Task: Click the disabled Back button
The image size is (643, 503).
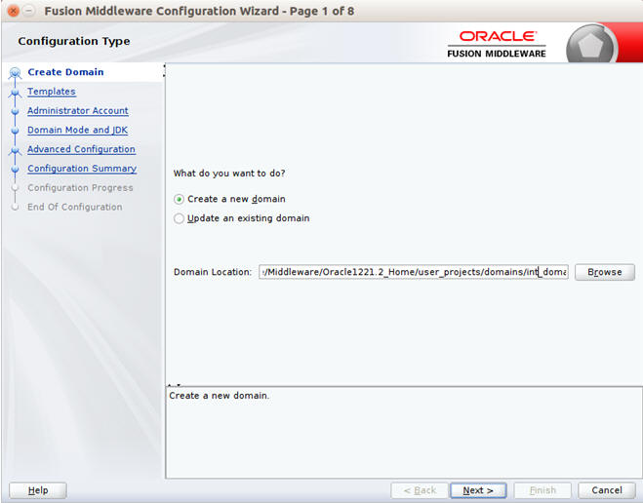Action: pyautogui.click(x=420, y=490)
